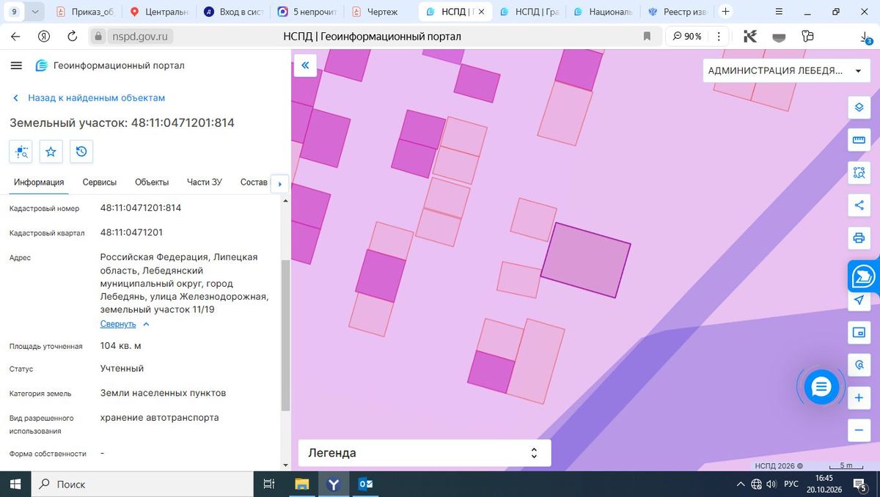Screen dimensions: 880x497
Task: Go back via Назад к найденным объектам
Action: pyautogui.click(x=89, y=97)
